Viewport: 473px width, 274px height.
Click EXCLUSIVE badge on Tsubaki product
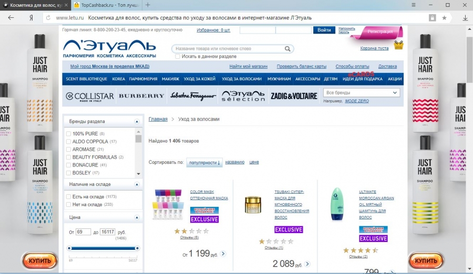(289, 230)
